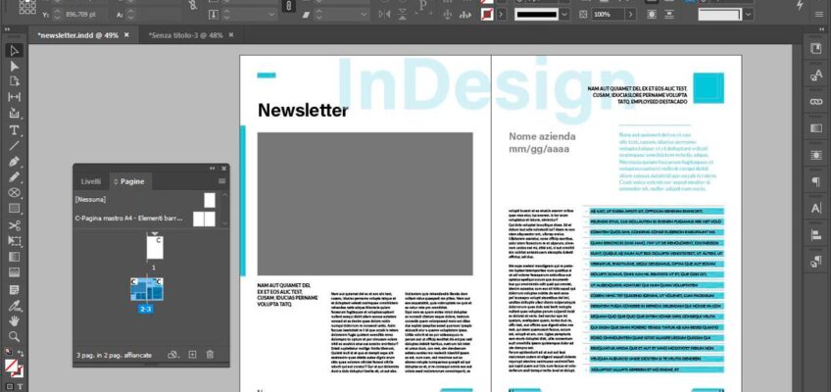Select the Pencil tool

pos(15,177)
